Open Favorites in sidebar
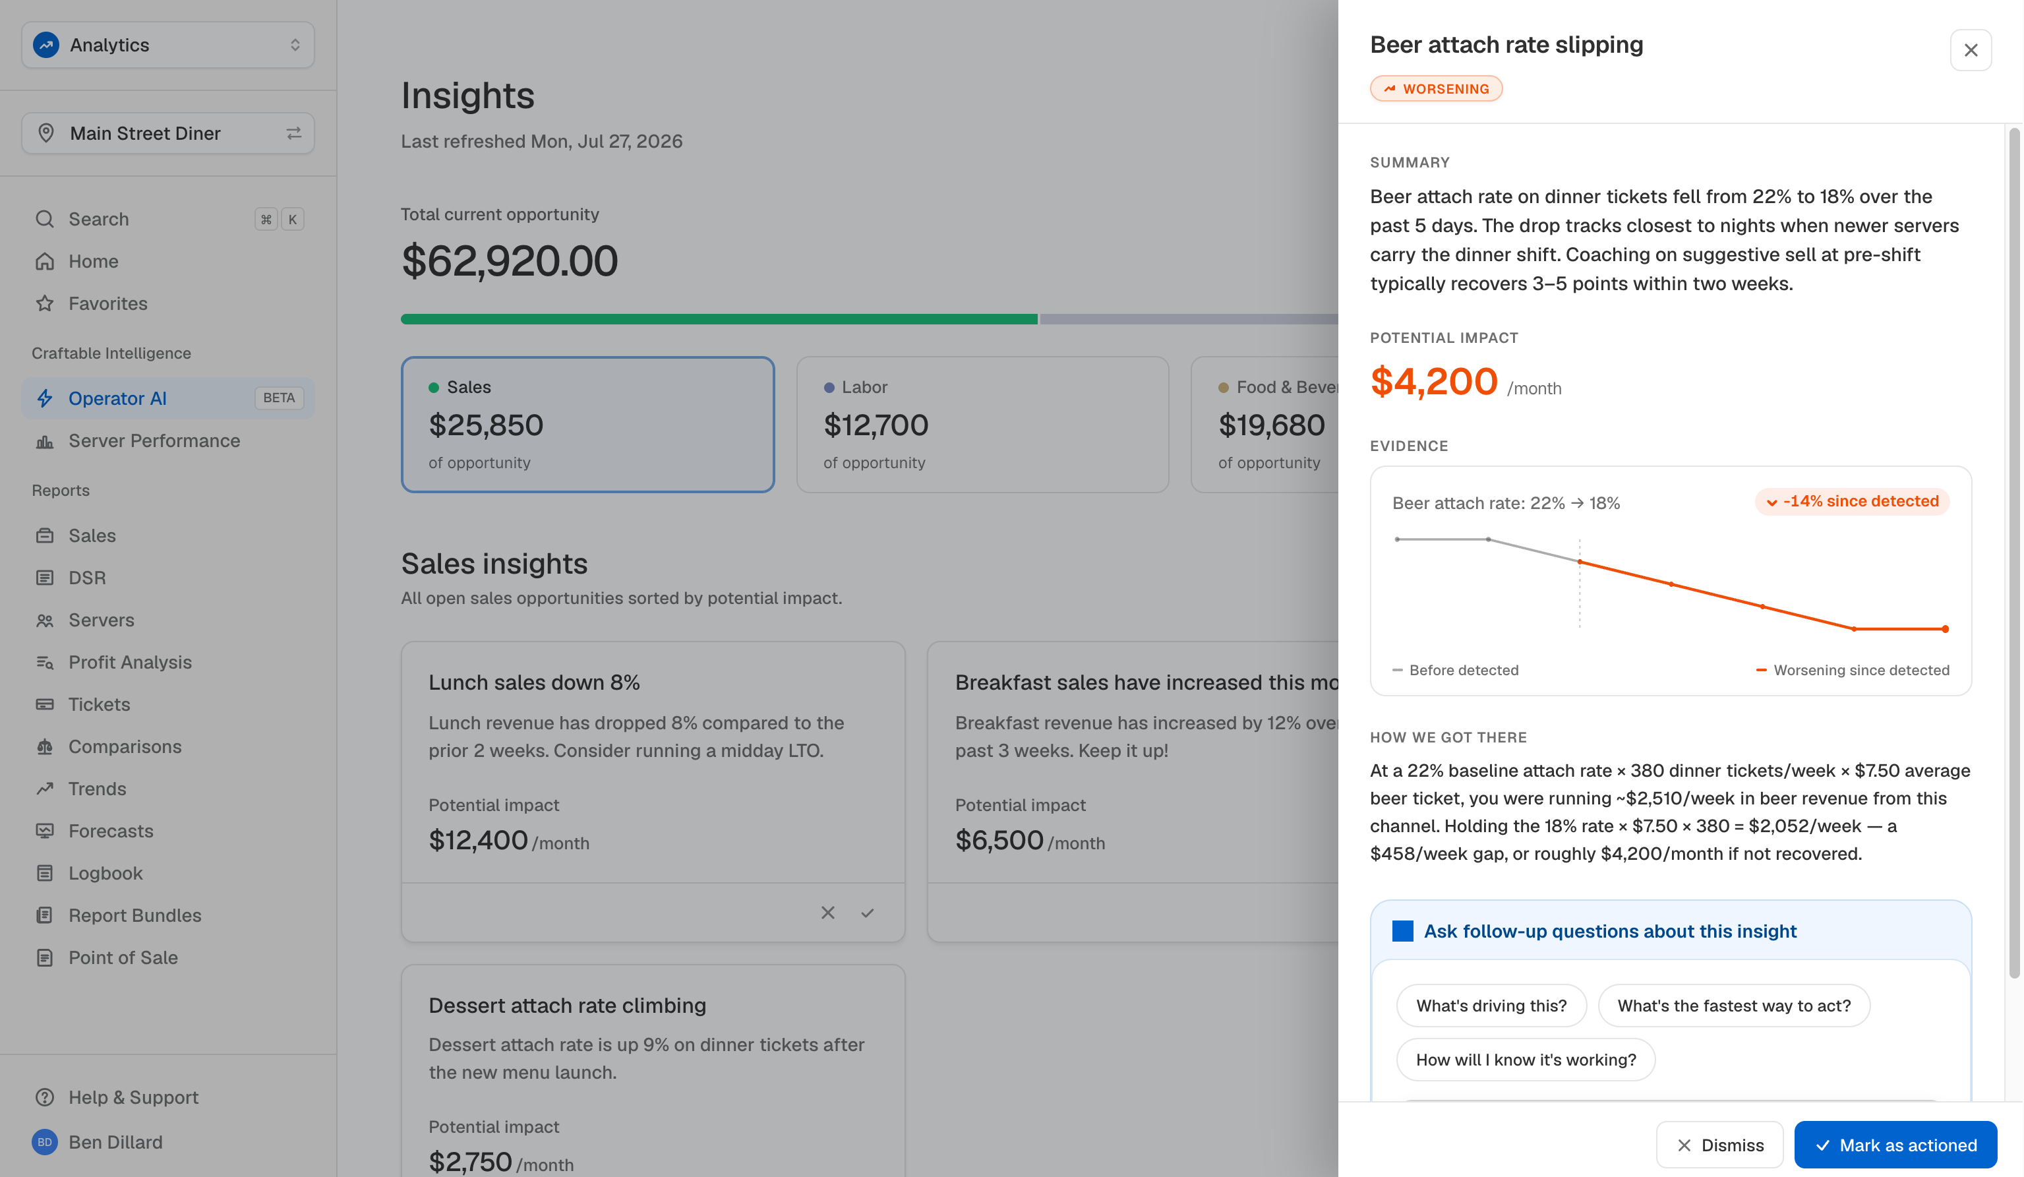The height and width of the screenshot is (1177, 2024). (x=168, y=304)
